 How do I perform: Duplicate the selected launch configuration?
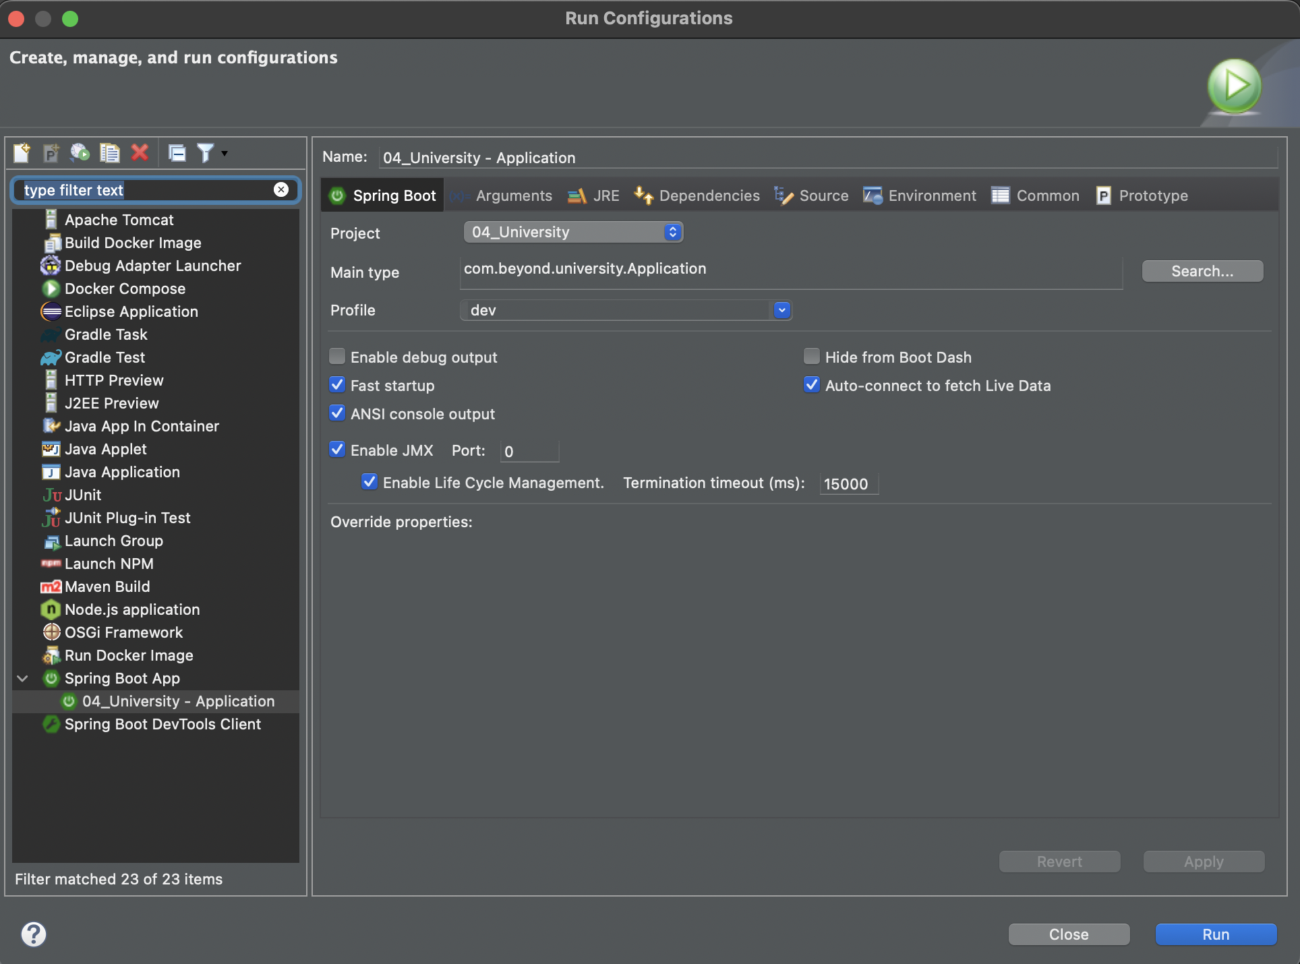tap(109, 153)
